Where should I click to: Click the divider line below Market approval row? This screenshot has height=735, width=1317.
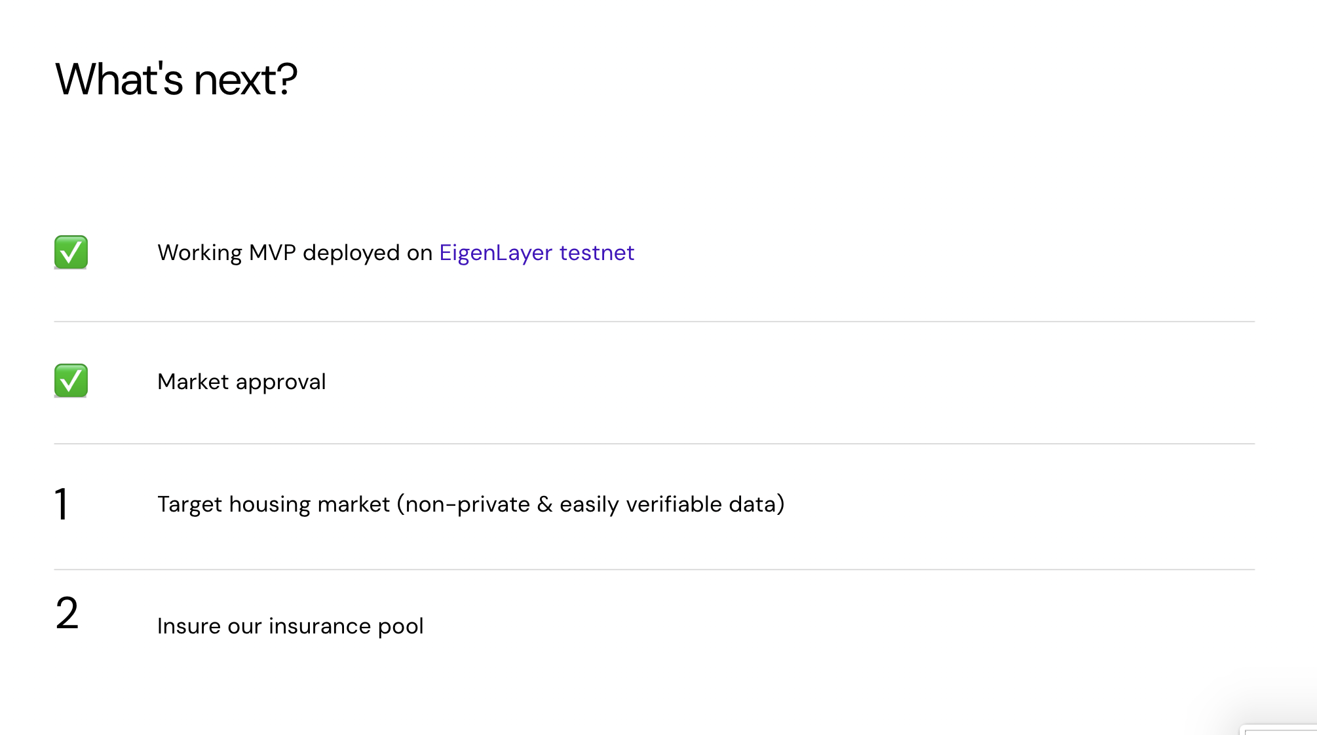pyautogui.click(x=654, y=444)
